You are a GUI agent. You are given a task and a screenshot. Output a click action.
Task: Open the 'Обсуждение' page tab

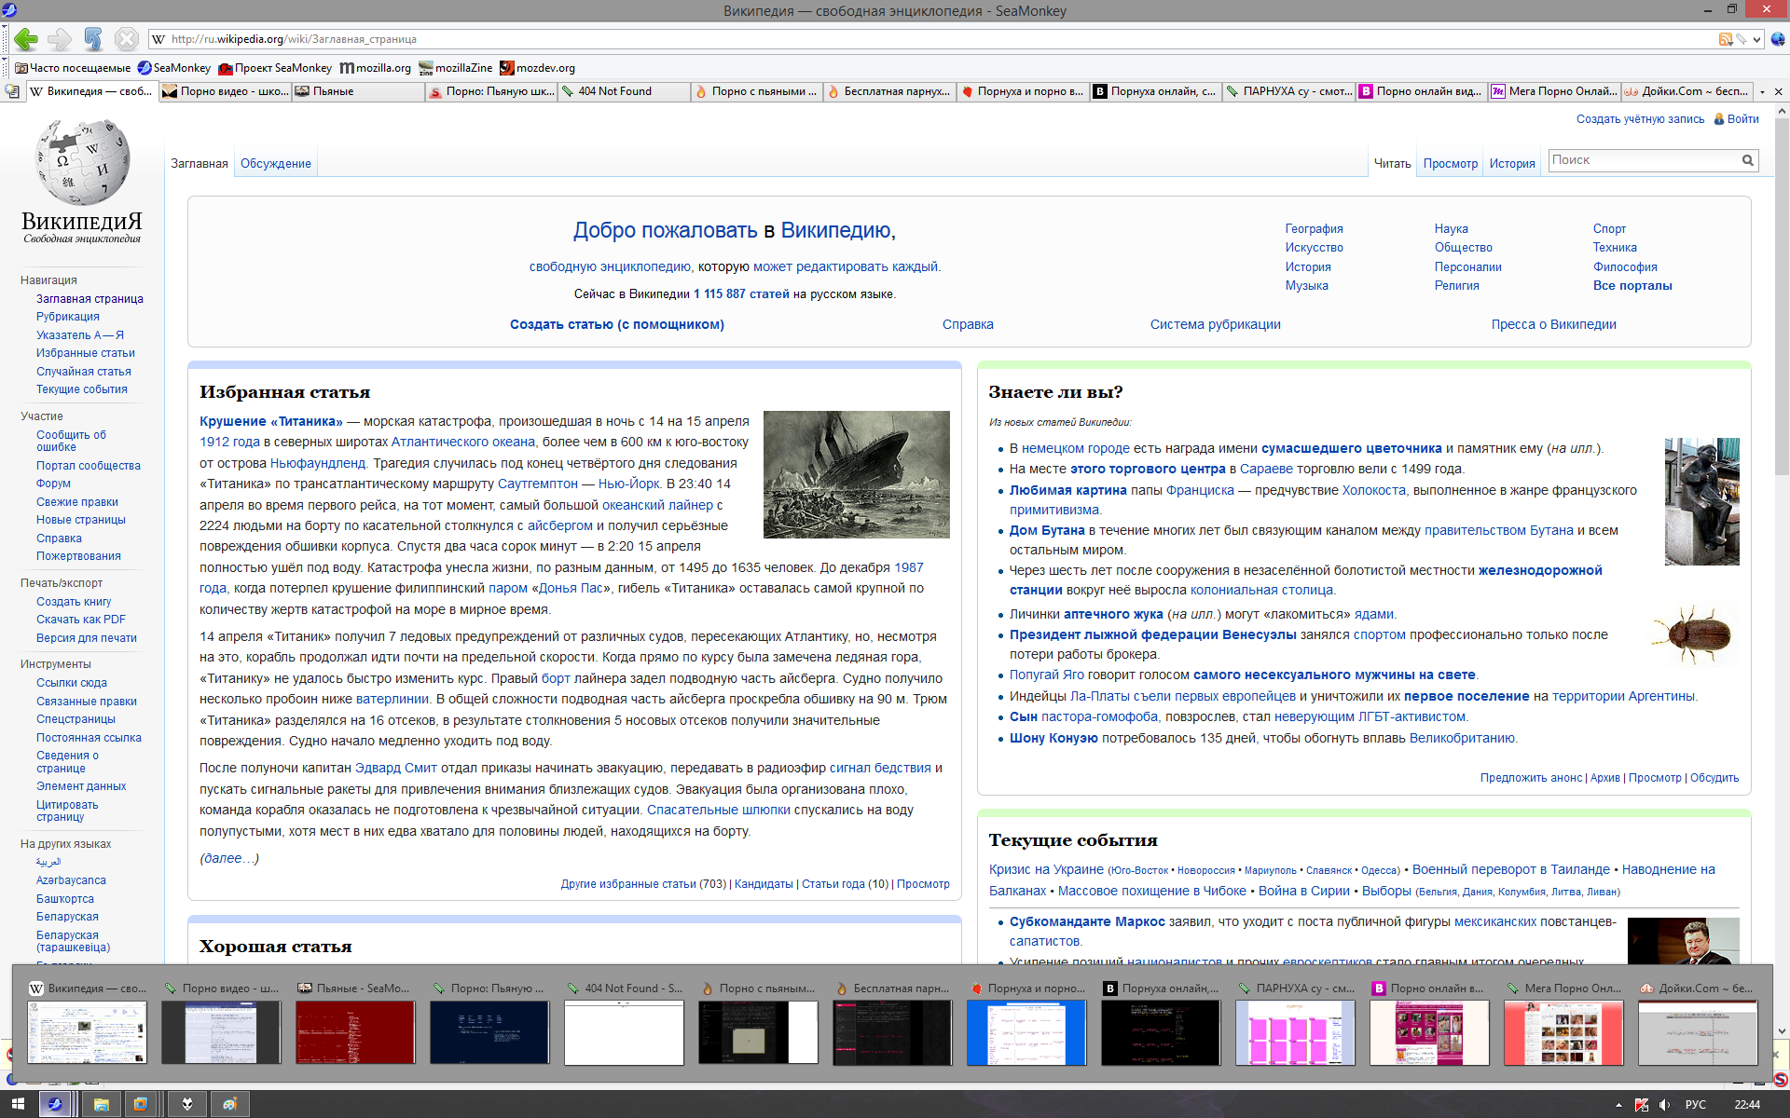276,163
